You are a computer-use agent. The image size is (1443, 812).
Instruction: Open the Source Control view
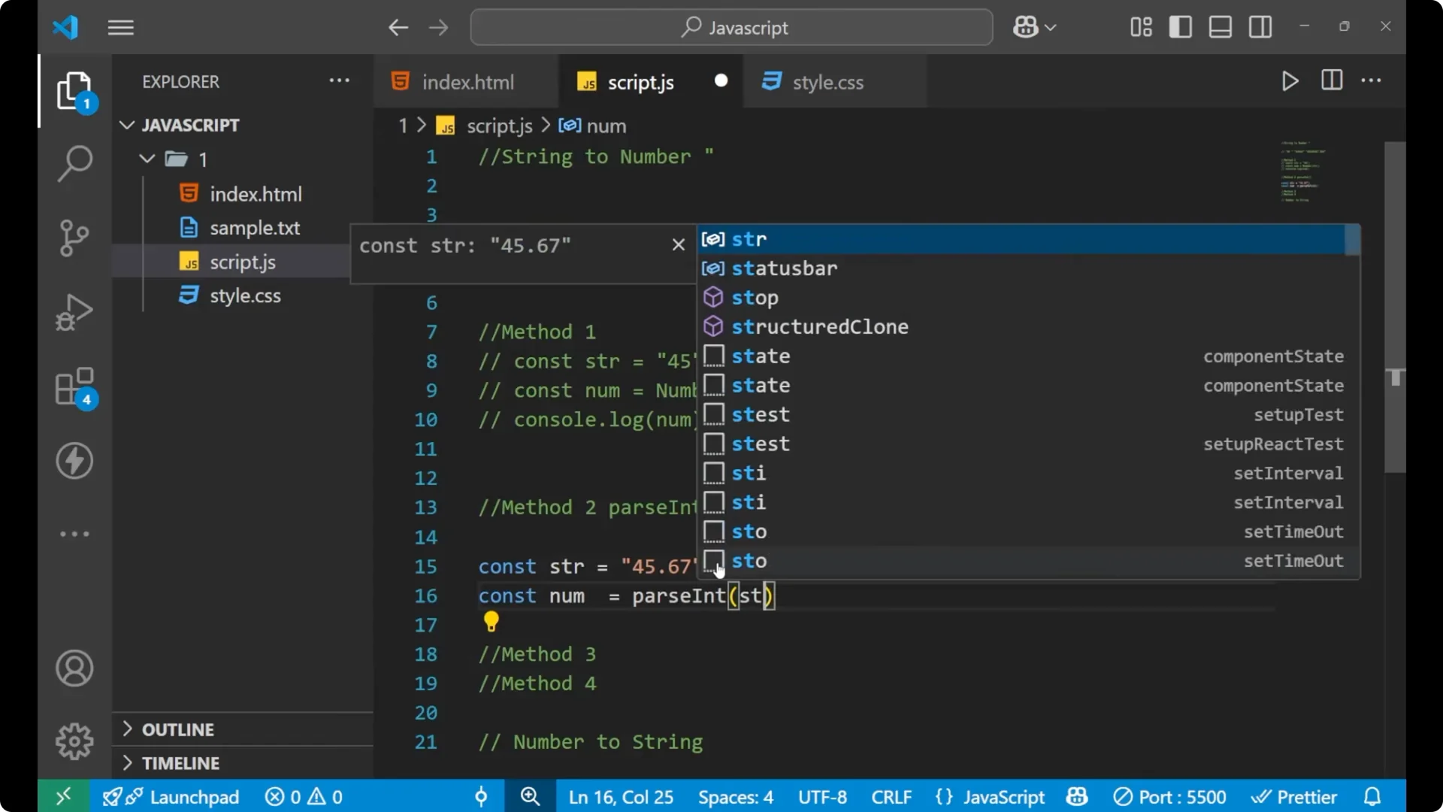pyautogui.click(x=74, y=238)
